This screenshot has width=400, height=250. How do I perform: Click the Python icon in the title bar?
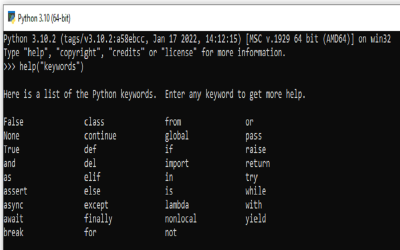coord(11,17)
